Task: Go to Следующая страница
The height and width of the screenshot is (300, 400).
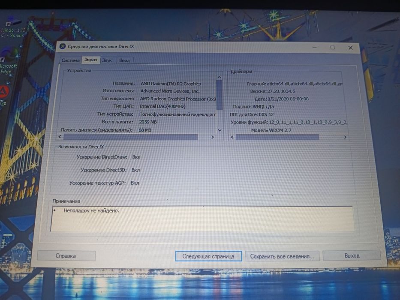Action: pos(208,256)
